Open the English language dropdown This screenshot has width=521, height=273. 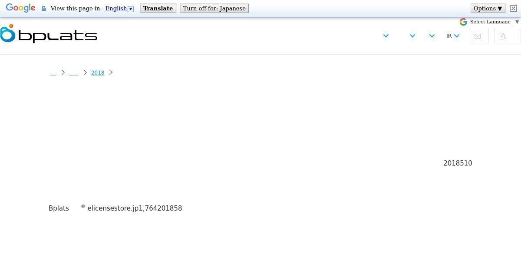119,8
